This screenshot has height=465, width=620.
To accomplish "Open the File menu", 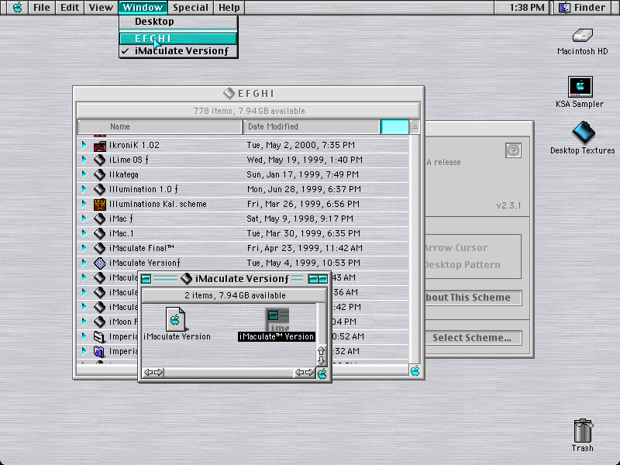I will tap(42, 7).
